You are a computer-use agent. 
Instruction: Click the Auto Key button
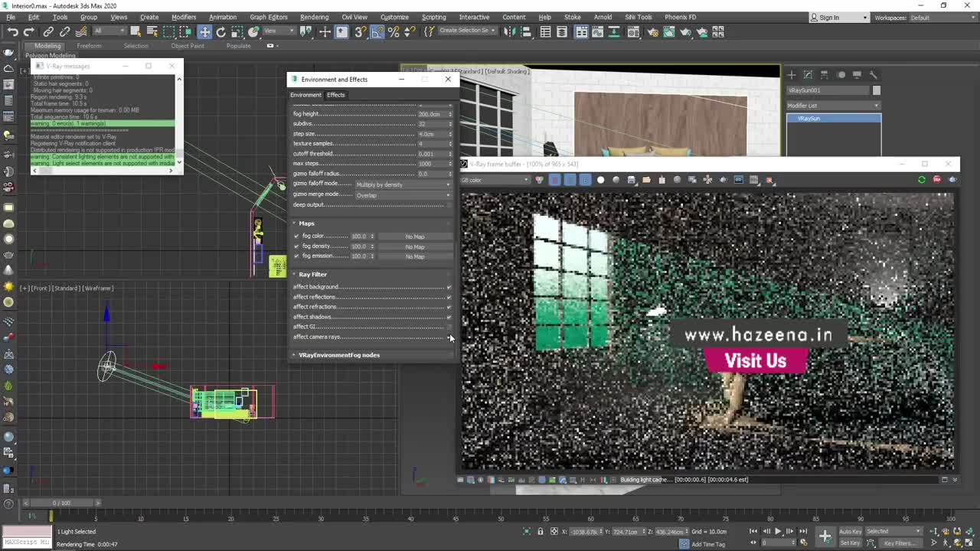850,531
